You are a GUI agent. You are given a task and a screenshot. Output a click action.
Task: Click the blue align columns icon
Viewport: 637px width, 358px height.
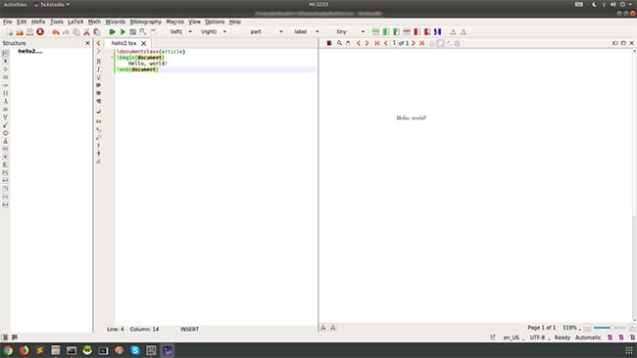437,32
